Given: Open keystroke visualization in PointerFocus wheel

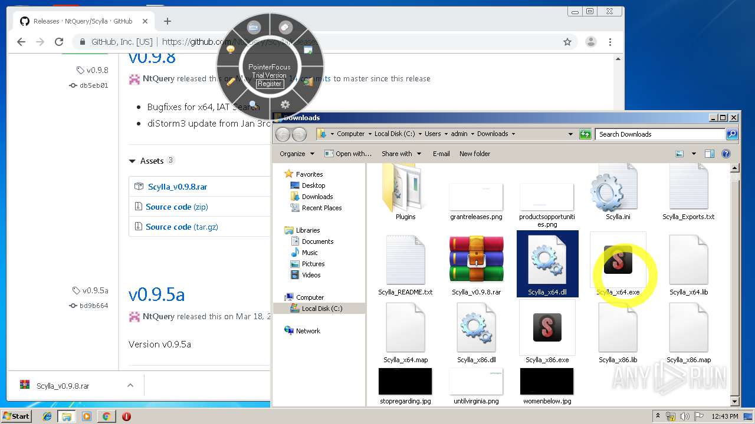Looking at the screenshot, I should (254, 27).
